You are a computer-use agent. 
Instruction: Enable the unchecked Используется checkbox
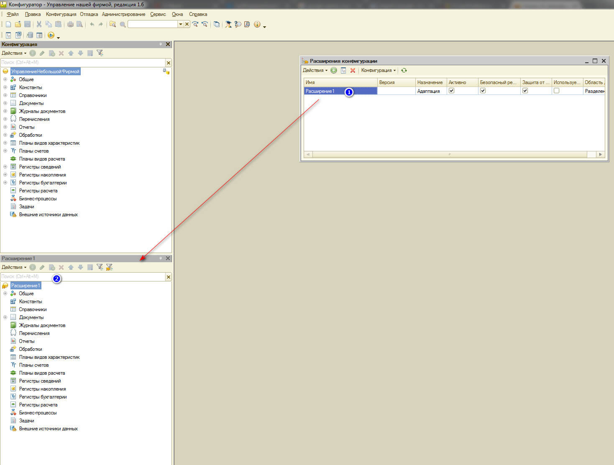(x=556, y=91)
